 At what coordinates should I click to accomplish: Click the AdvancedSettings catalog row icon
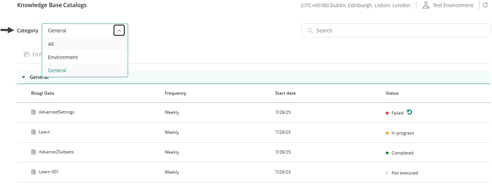[x=34, y=112]
